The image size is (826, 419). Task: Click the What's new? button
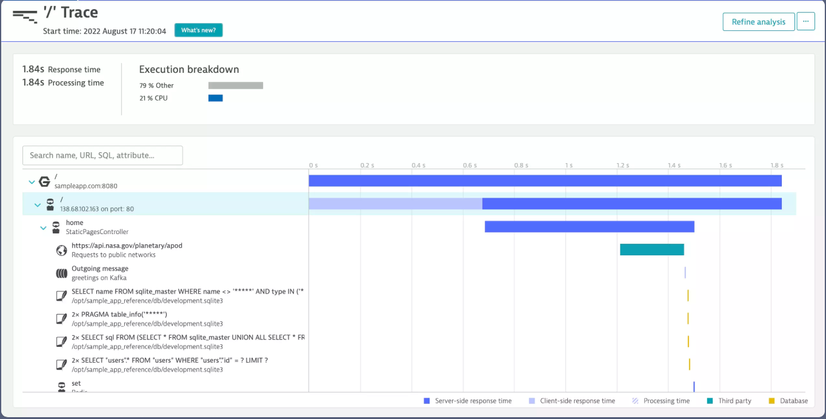(198, 30)
